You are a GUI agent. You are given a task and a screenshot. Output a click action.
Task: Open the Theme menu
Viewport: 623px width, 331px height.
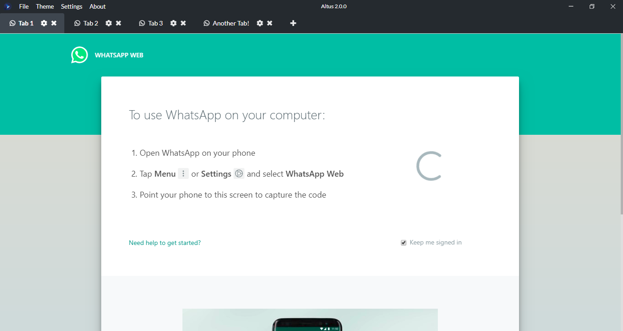45,6
